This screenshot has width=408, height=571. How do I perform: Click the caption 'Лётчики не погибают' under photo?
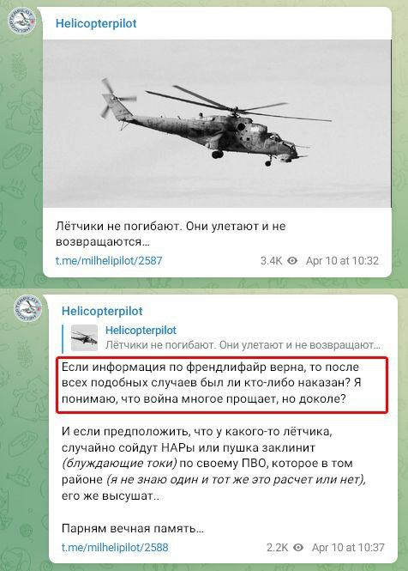[171, 234]
